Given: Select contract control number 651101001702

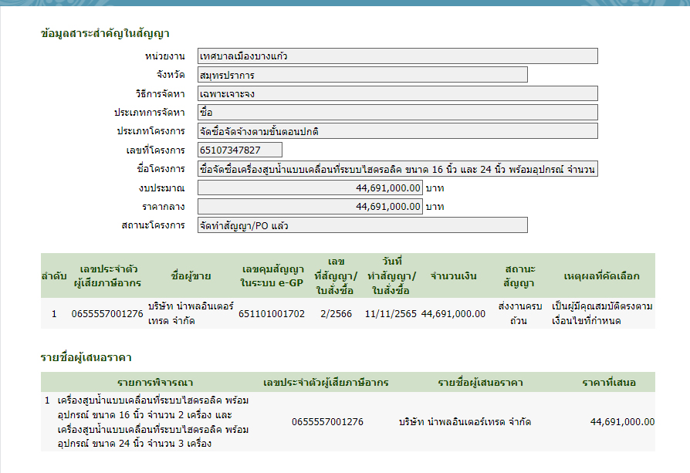Looking at the screenshot, I should 272,314.
